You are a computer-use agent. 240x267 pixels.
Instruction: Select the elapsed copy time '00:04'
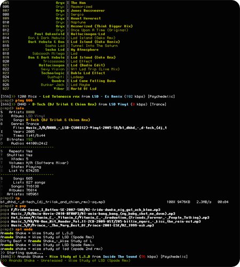tap(223, 202)
